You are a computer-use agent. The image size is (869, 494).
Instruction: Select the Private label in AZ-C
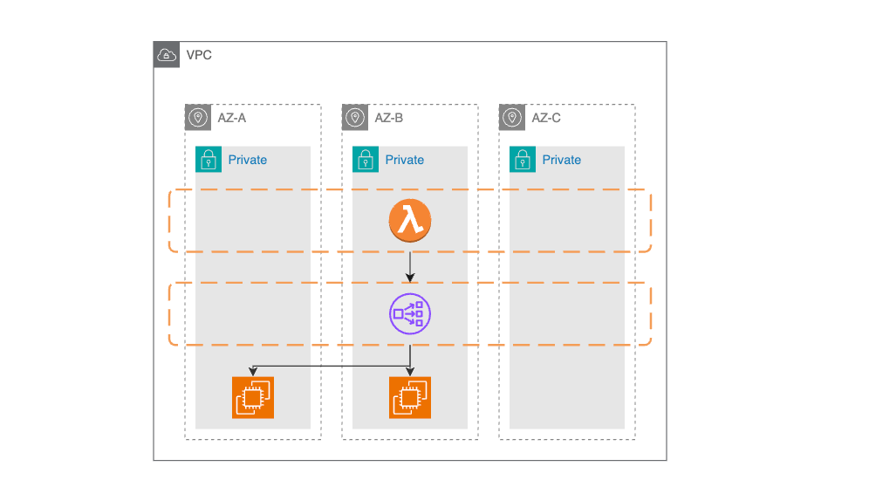[x=561, y=160]
